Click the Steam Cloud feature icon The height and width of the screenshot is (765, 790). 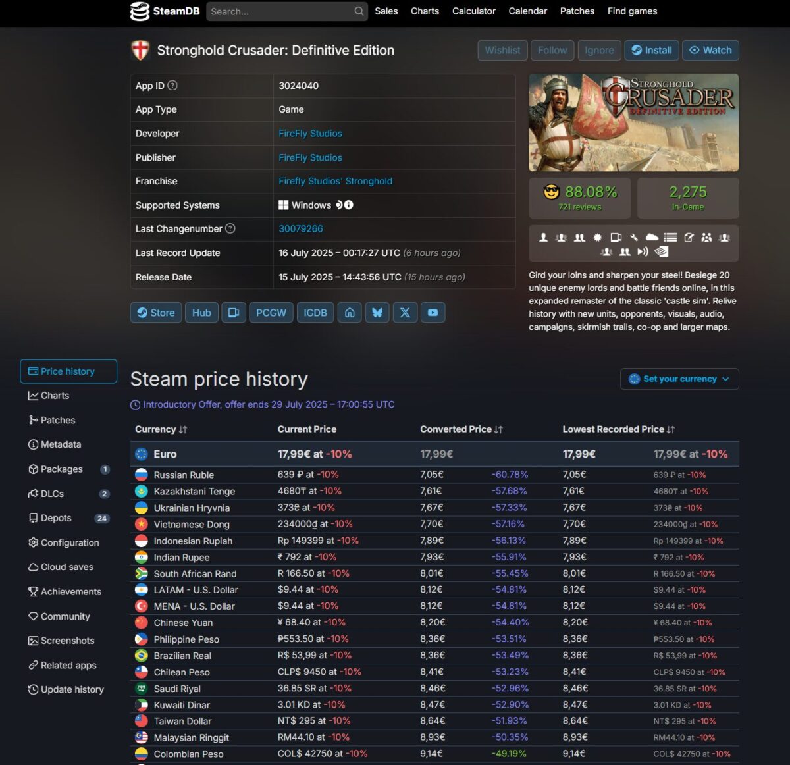[x=652, y=238]
